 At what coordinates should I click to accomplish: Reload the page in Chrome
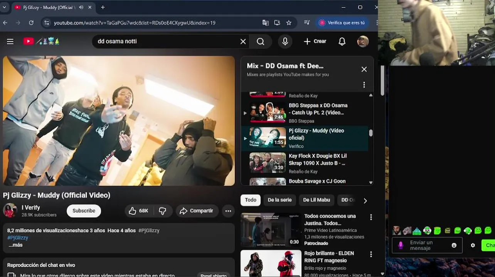coord(31,23)
